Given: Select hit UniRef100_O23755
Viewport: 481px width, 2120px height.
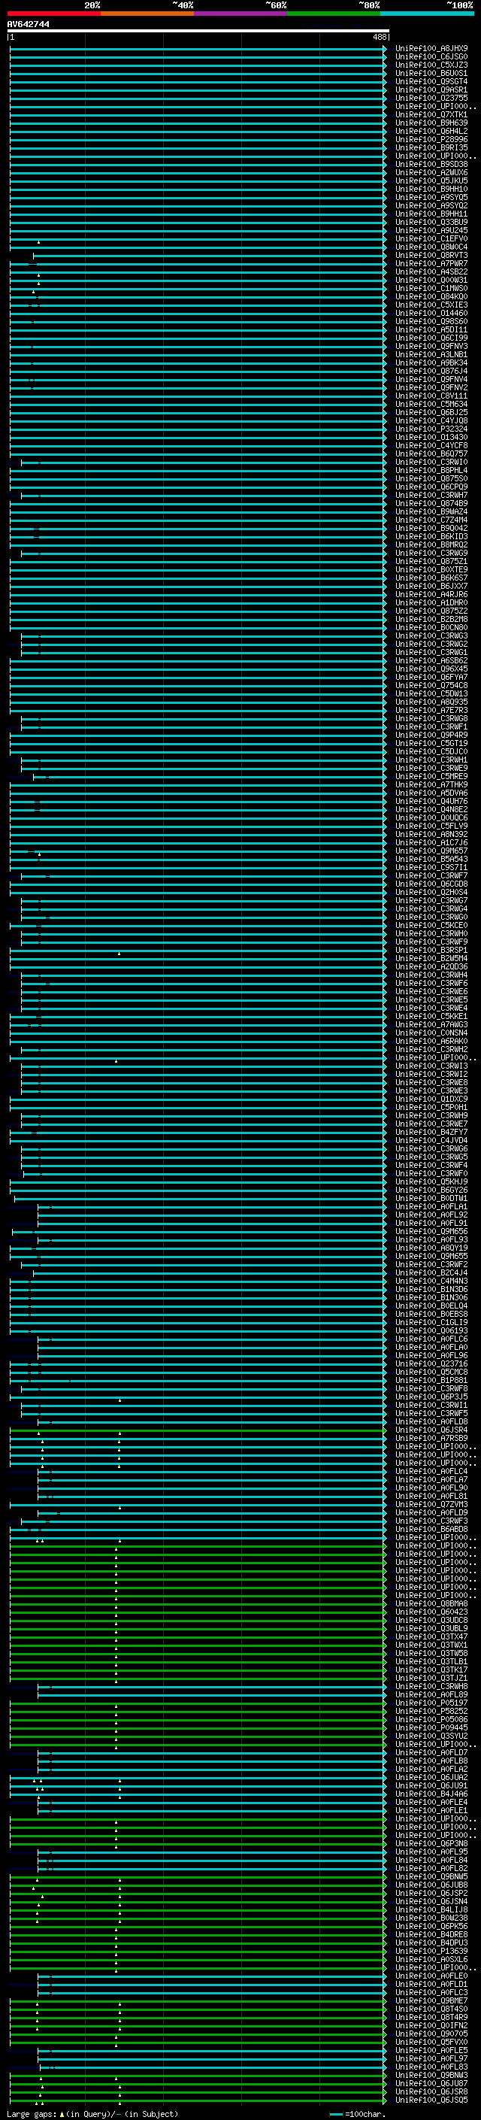Looking at the screenshot, I should point(431,98).
